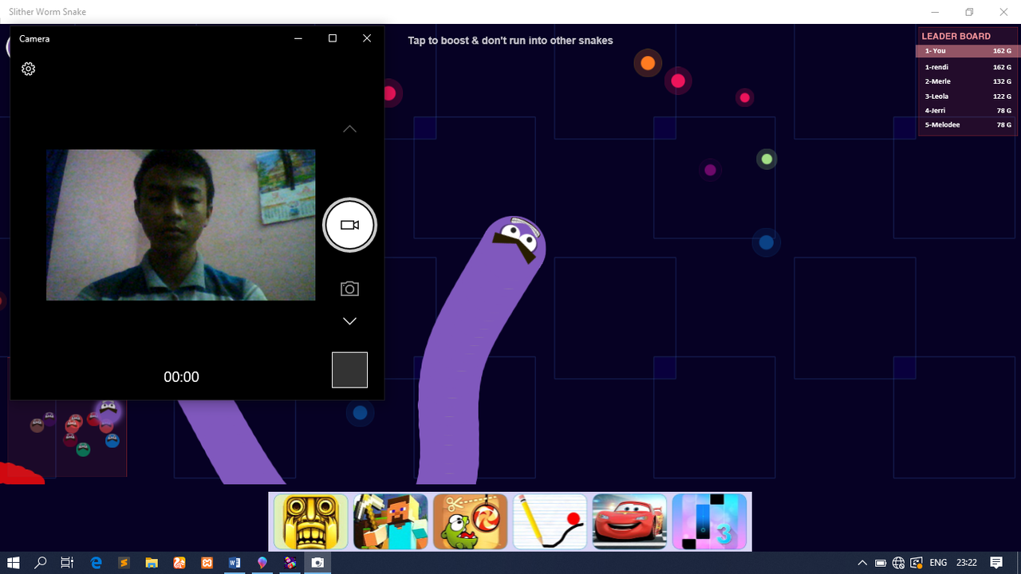Open Camera settings gear
Viewport: 1021px width, 574px height.
tap(28, 69)
